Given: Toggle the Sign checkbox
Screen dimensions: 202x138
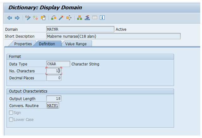Looking at the screenshot, I should [x=11, y=113].
